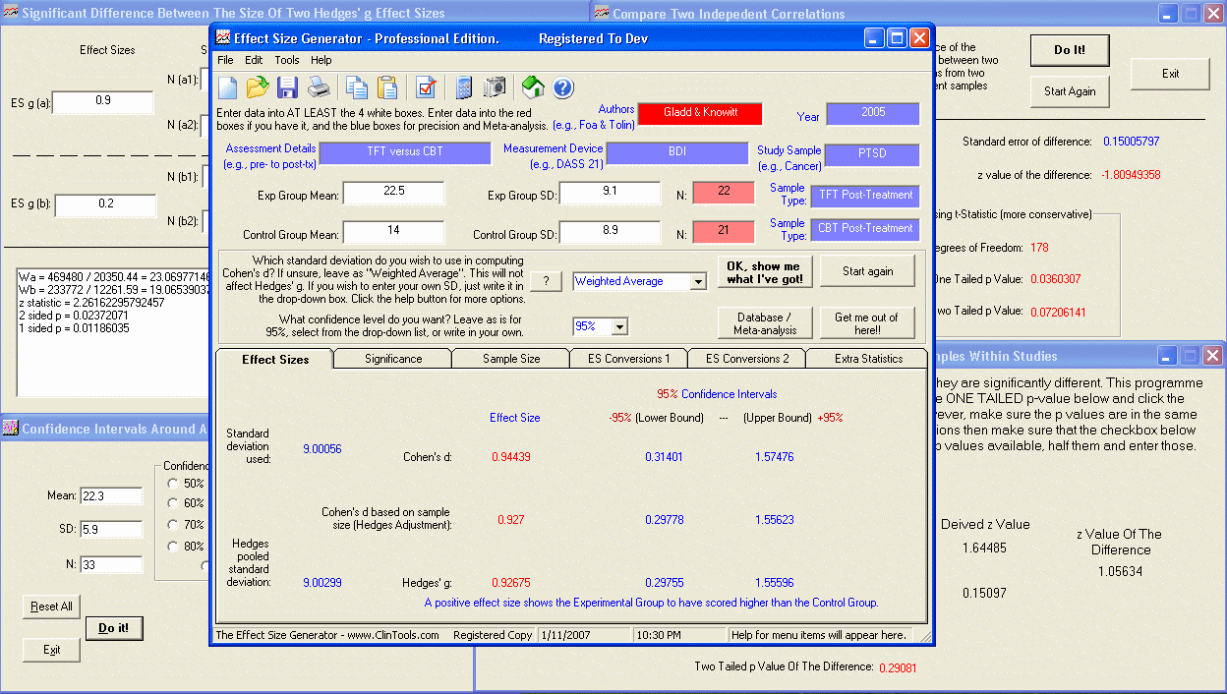The width and height of the screenshot is (1227, 694).
Task: Click the Database / Meta-analysis button
Action: coord(765,323)
